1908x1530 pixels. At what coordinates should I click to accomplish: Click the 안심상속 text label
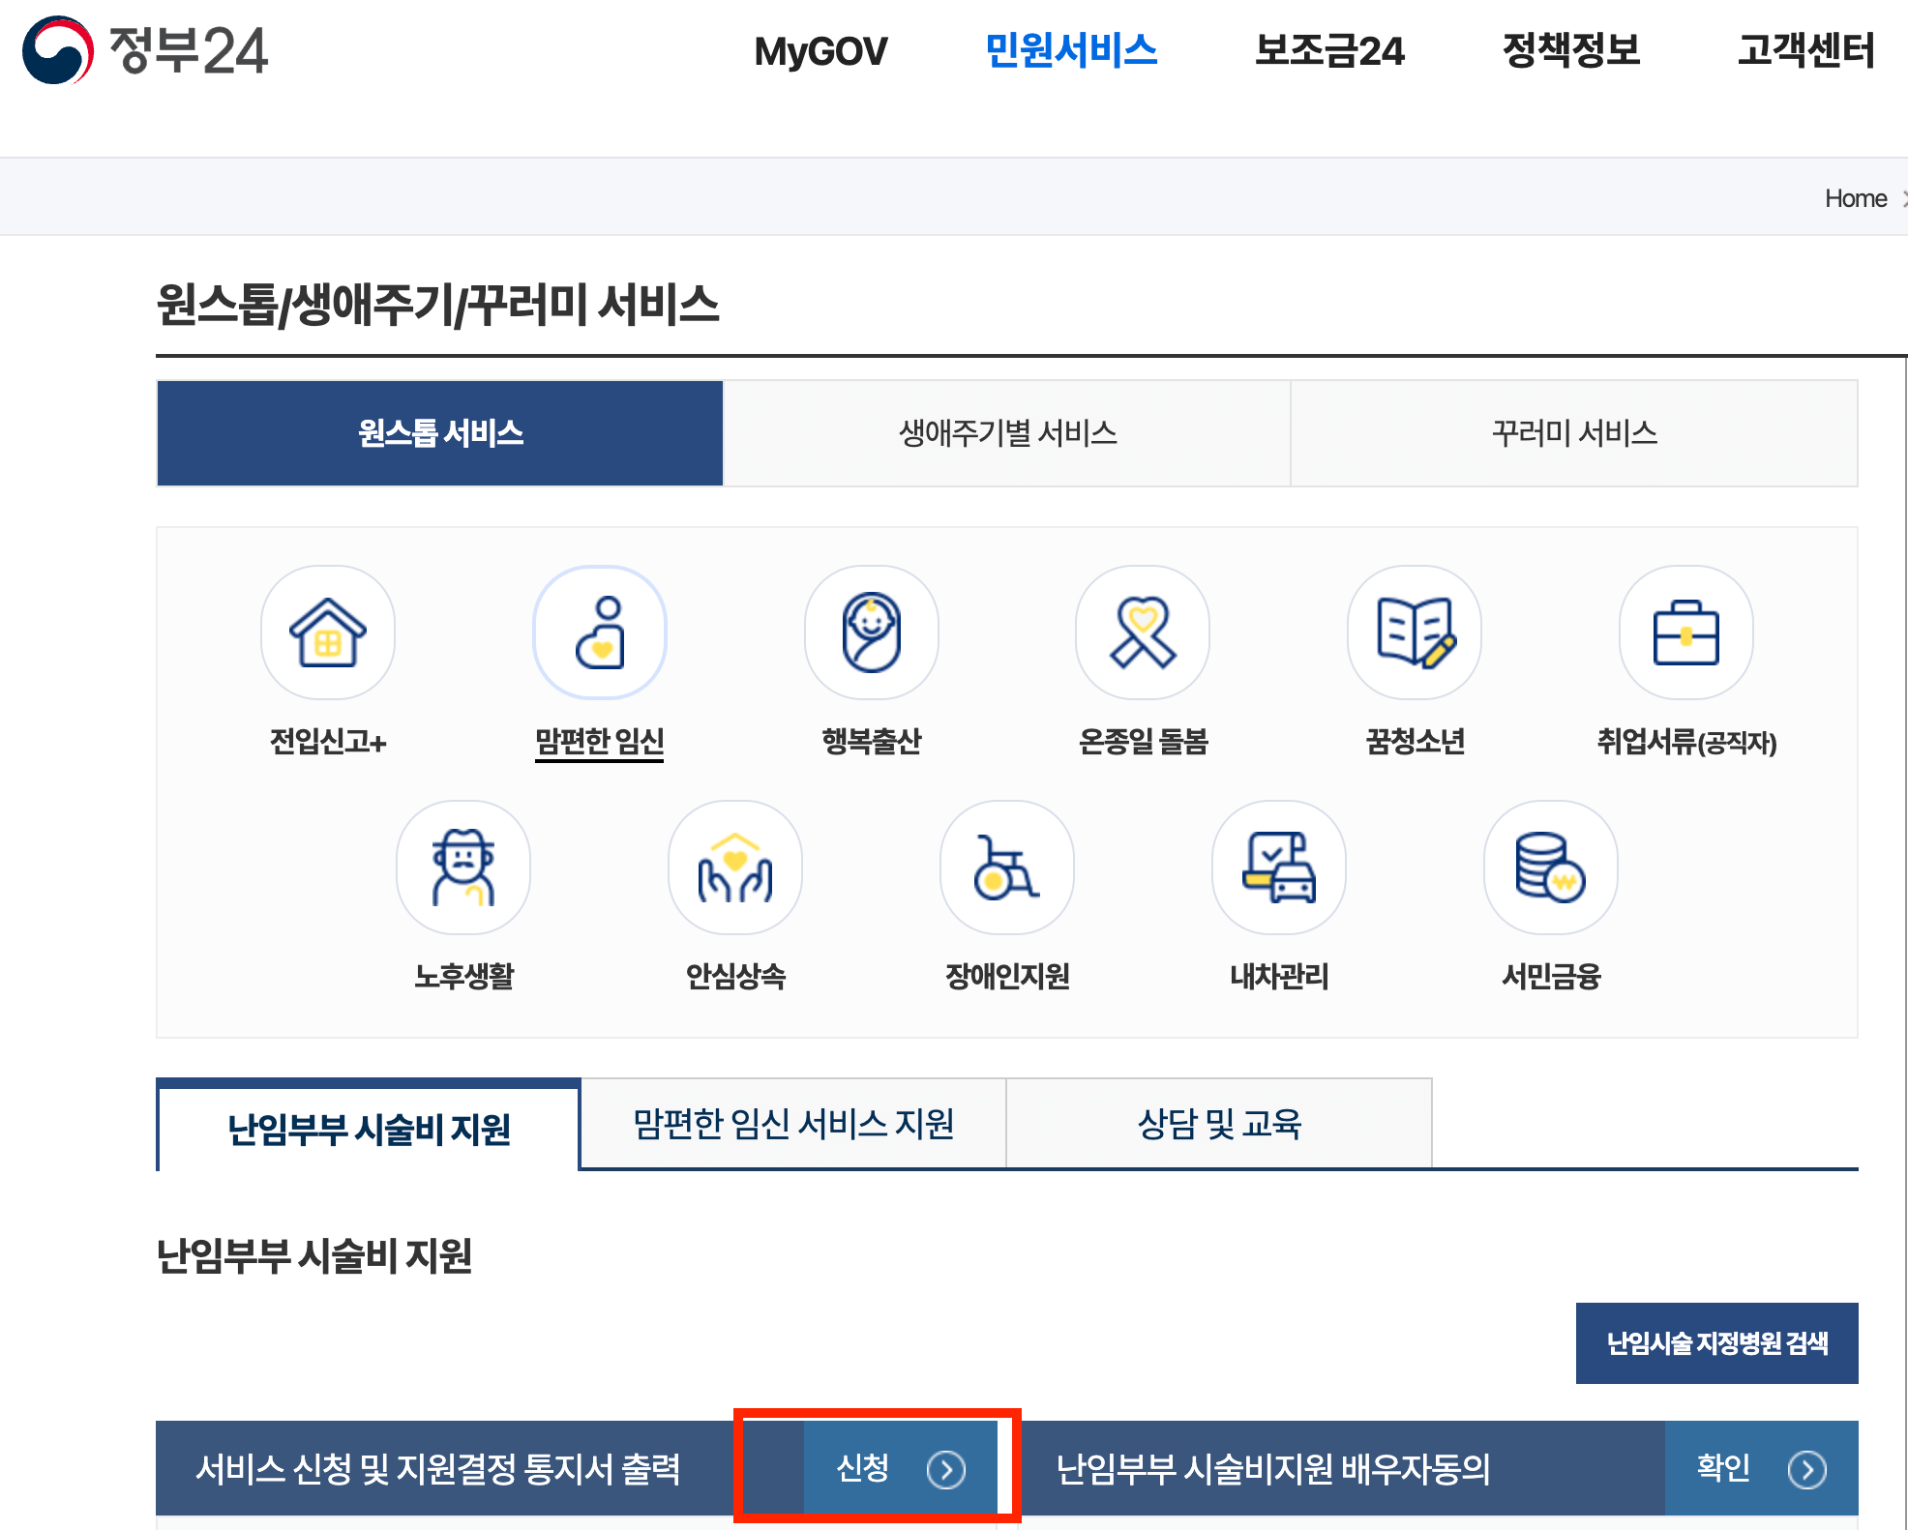coord(735,977)
